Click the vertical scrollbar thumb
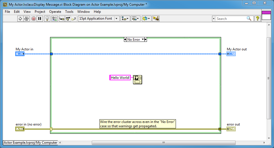The image size is (274, 148). coord(269,78)
